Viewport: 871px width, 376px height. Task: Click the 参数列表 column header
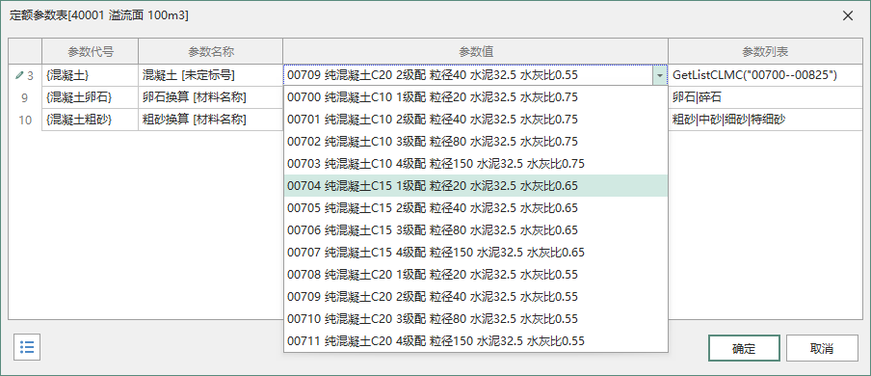[765, 52]
